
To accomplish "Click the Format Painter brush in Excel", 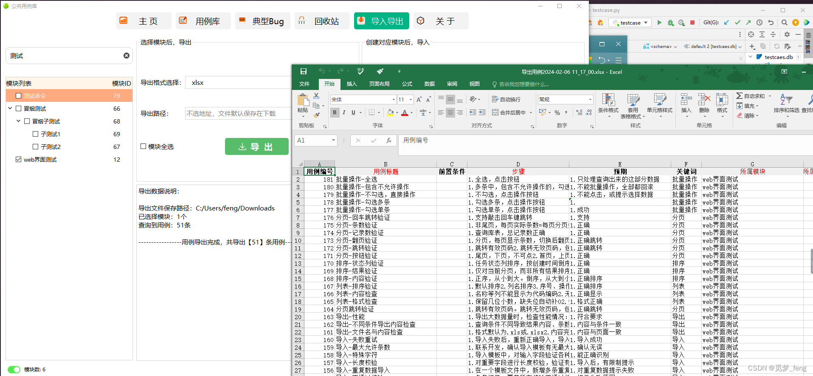I will (x=316, y=115).
